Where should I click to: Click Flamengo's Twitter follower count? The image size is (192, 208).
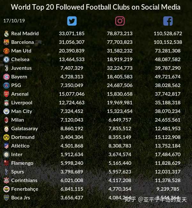72,163
